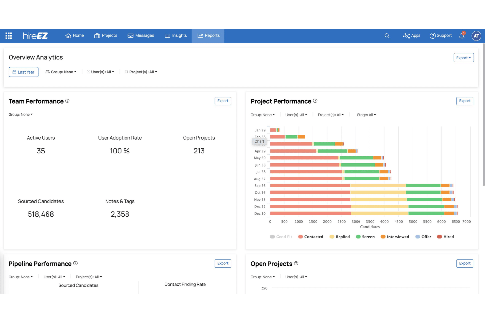Open the search magnifier icon

[387, 36]
